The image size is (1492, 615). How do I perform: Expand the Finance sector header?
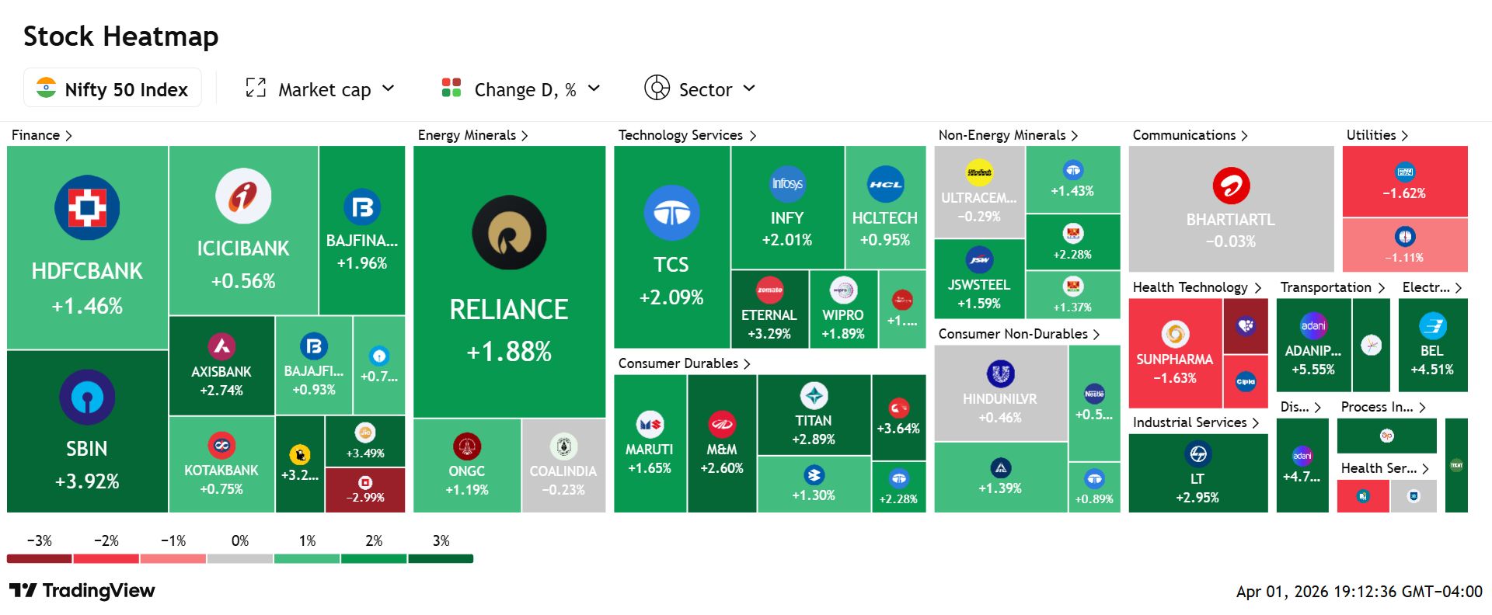click(42, 135)
